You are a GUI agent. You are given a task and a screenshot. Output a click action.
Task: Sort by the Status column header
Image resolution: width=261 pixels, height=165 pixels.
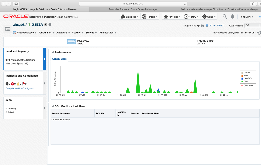[55, 114]
